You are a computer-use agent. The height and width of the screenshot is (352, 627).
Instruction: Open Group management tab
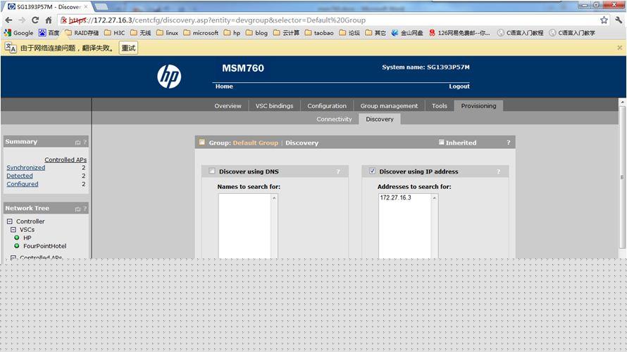pyautogui.click(x=389, y=105)
